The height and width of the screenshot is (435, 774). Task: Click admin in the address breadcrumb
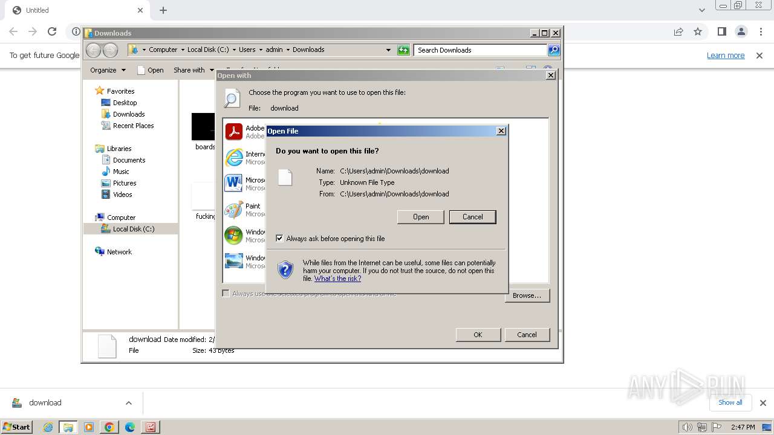[x=274, y=50]
